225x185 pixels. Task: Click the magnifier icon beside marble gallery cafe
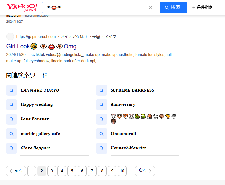(11, 134)
